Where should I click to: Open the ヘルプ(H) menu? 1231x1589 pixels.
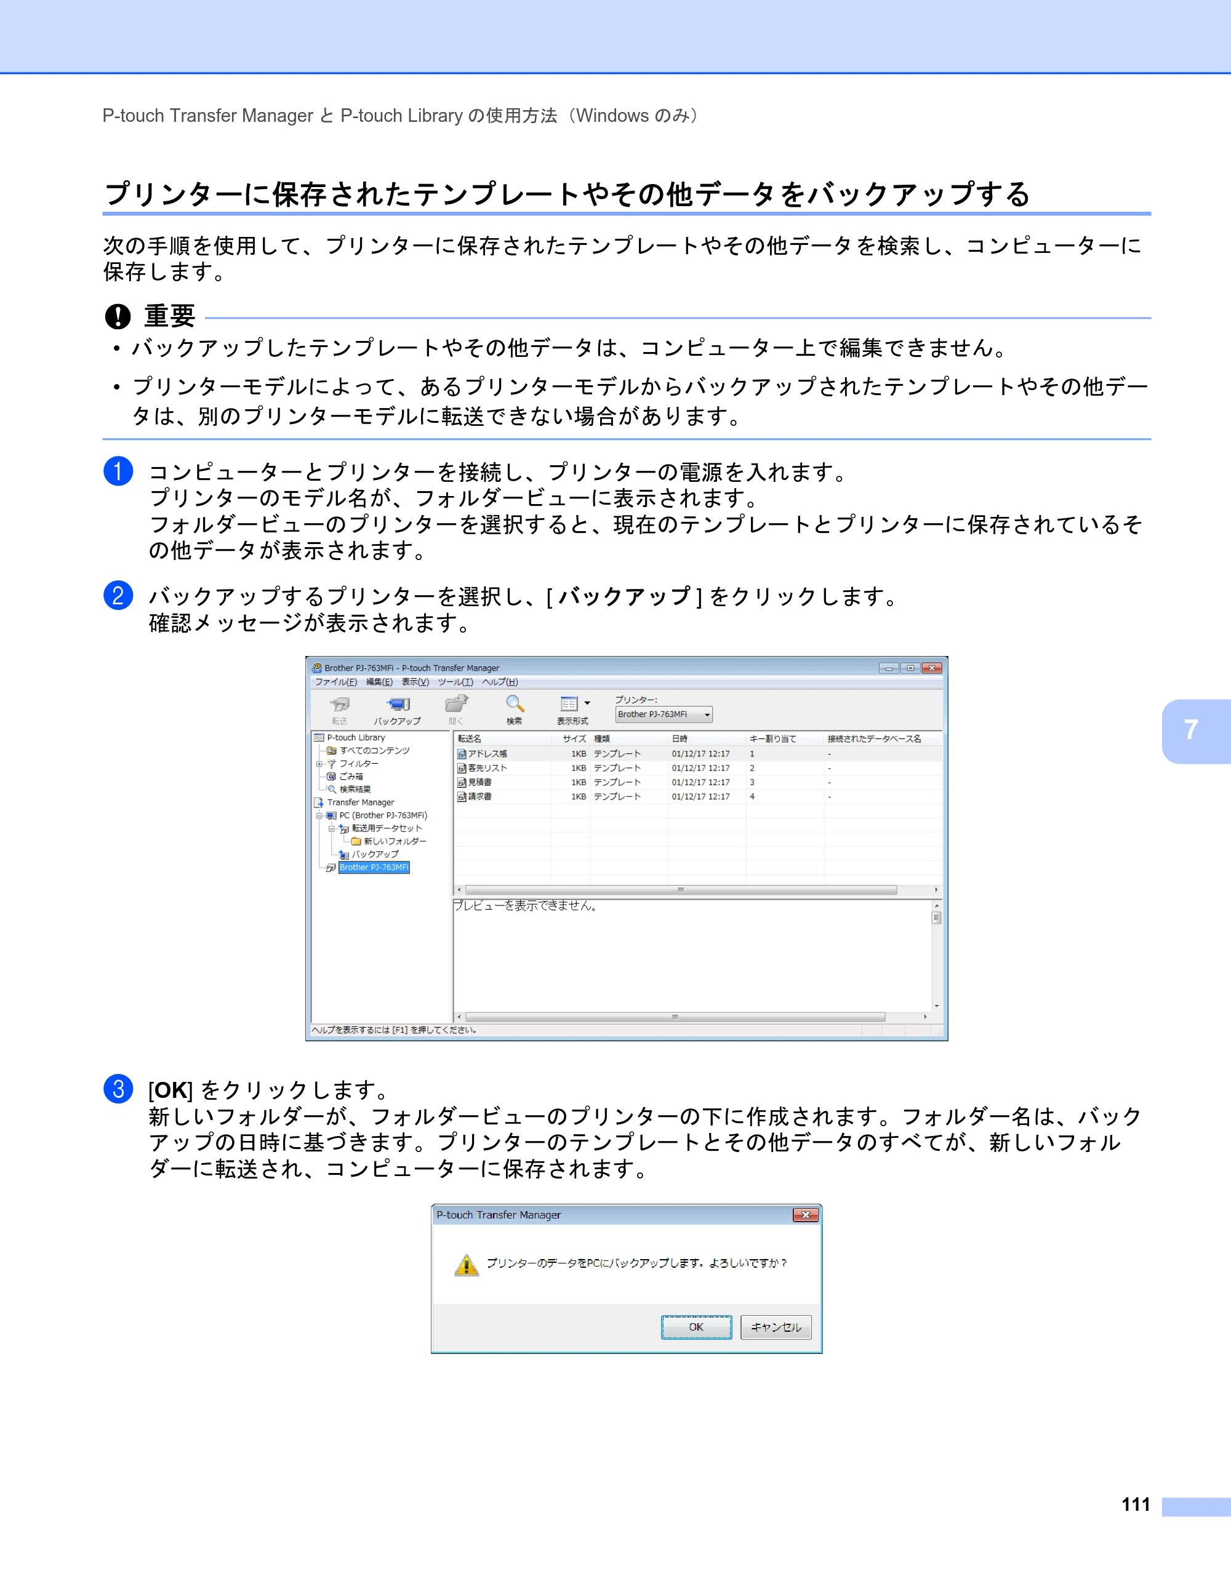point(500,682)
